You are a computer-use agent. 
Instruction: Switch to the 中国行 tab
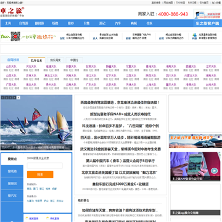pos(75,60)
